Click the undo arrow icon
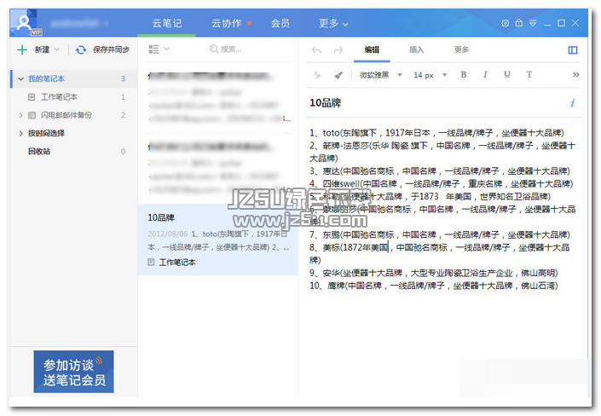Viewport: 601px width, 416px height. (316, 49)
